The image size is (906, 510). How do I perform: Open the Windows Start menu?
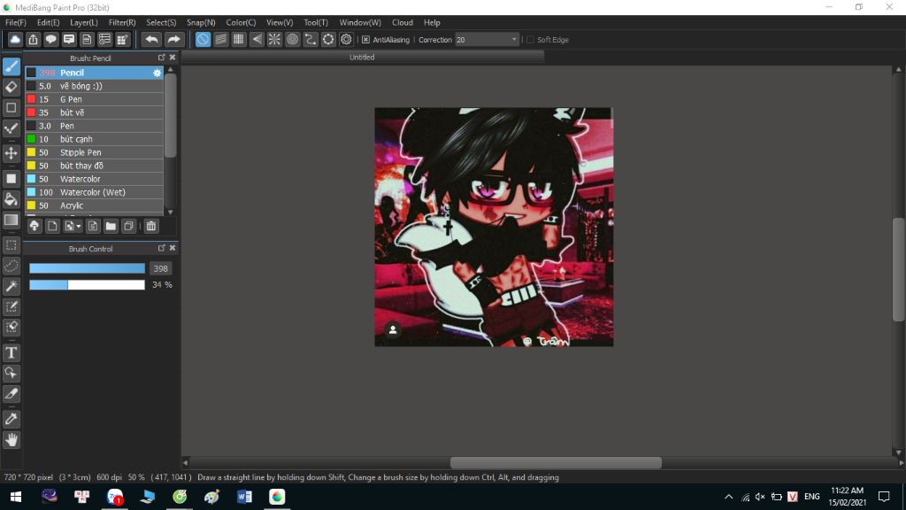(x=16, y=497)
